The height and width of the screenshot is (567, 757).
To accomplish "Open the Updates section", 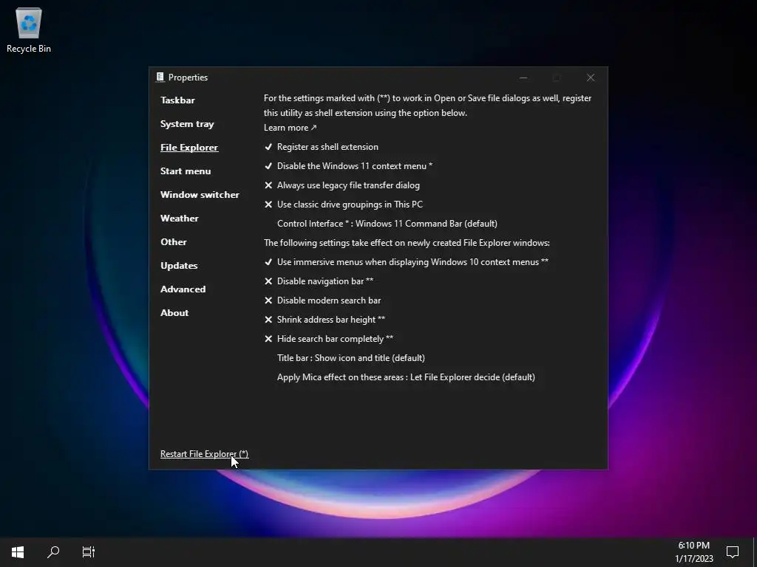I will point(179,266).
